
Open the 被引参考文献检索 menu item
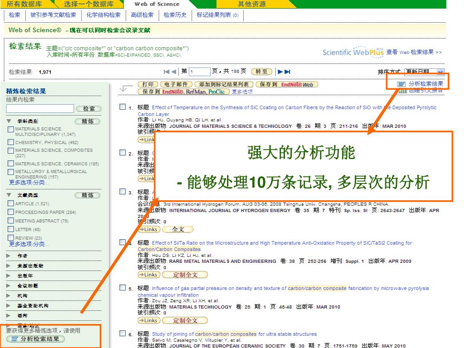[x=53, y=15]
